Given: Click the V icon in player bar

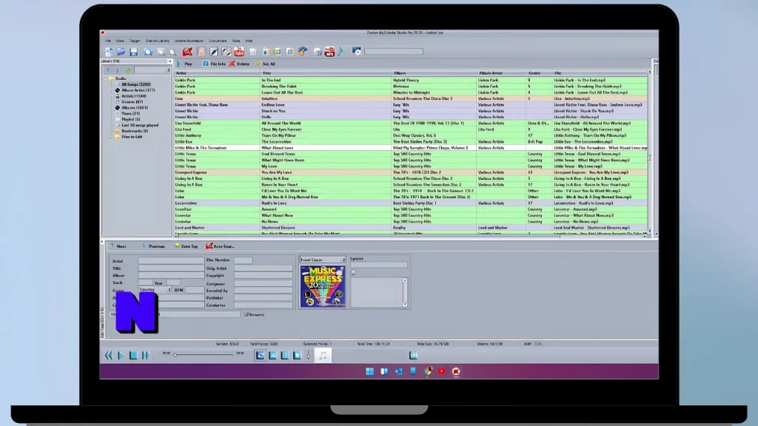Looking at the screenshot, I should tap(297, 356).
